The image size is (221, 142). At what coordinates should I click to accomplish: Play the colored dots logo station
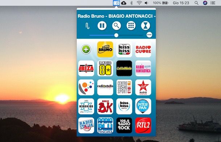pos(86,87)
